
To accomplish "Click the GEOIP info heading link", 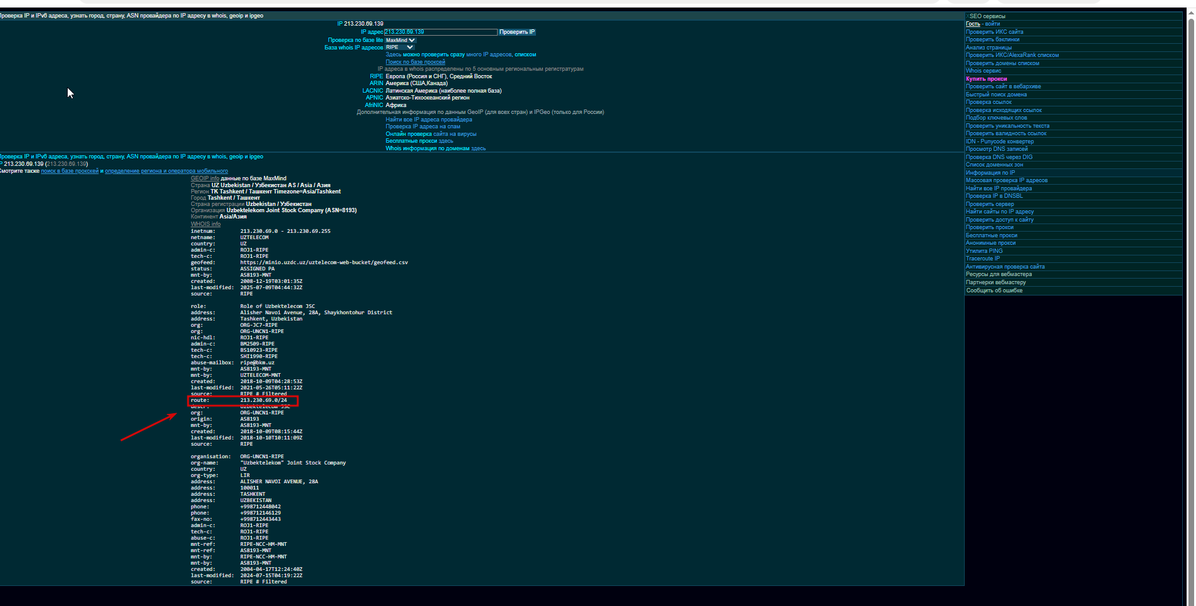I will point(205,178).
